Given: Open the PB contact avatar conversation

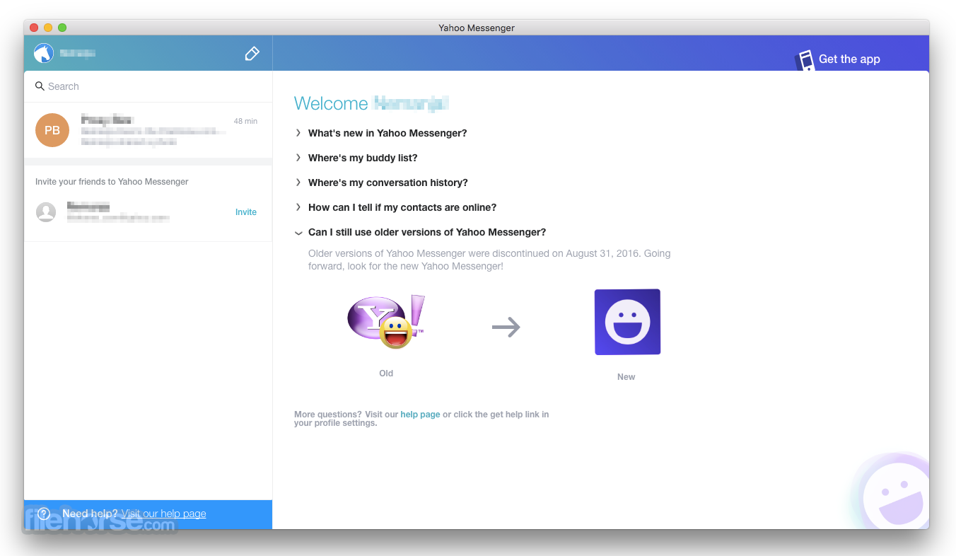Looking at the screenshot, I should [x=52, y=130].
